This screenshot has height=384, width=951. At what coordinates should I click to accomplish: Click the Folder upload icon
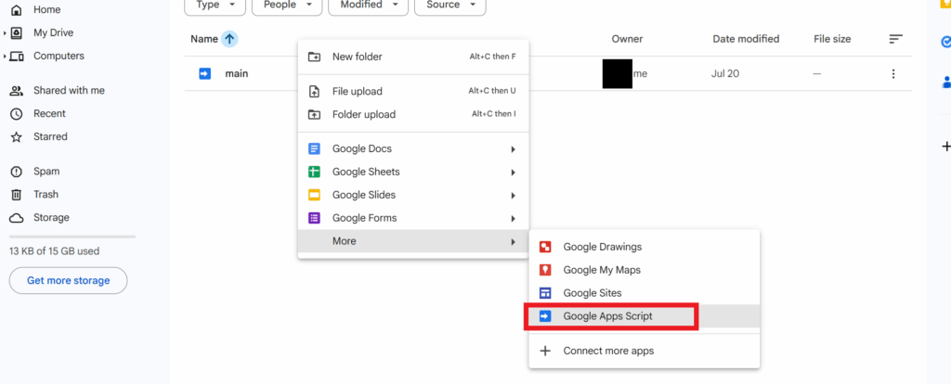314,114
